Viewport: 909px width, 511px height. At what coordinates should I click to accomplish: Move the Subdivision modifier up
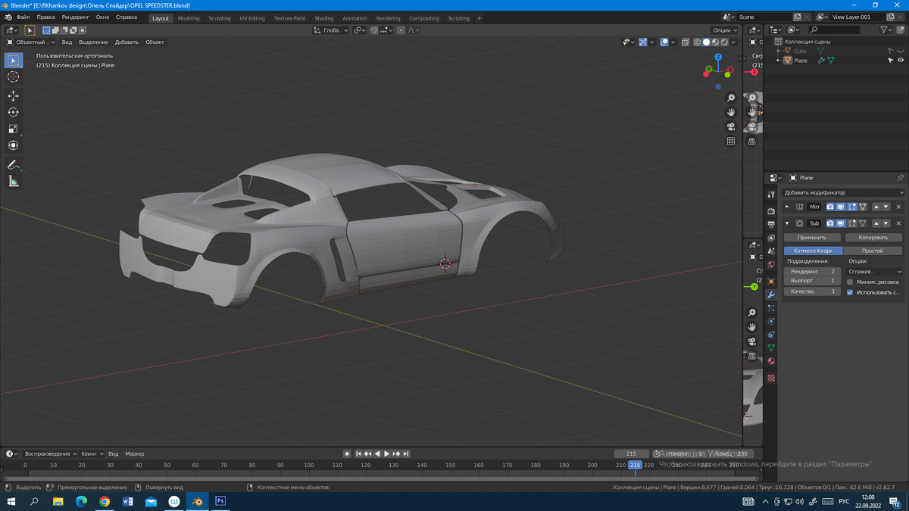coord(876,223)
